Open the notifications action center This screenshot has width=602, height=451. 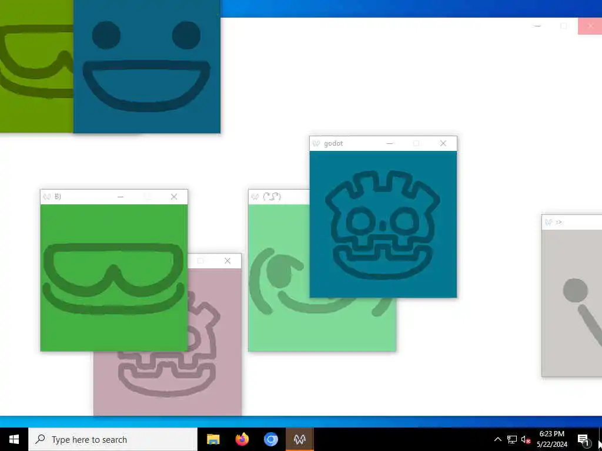[x=583, y=439]
